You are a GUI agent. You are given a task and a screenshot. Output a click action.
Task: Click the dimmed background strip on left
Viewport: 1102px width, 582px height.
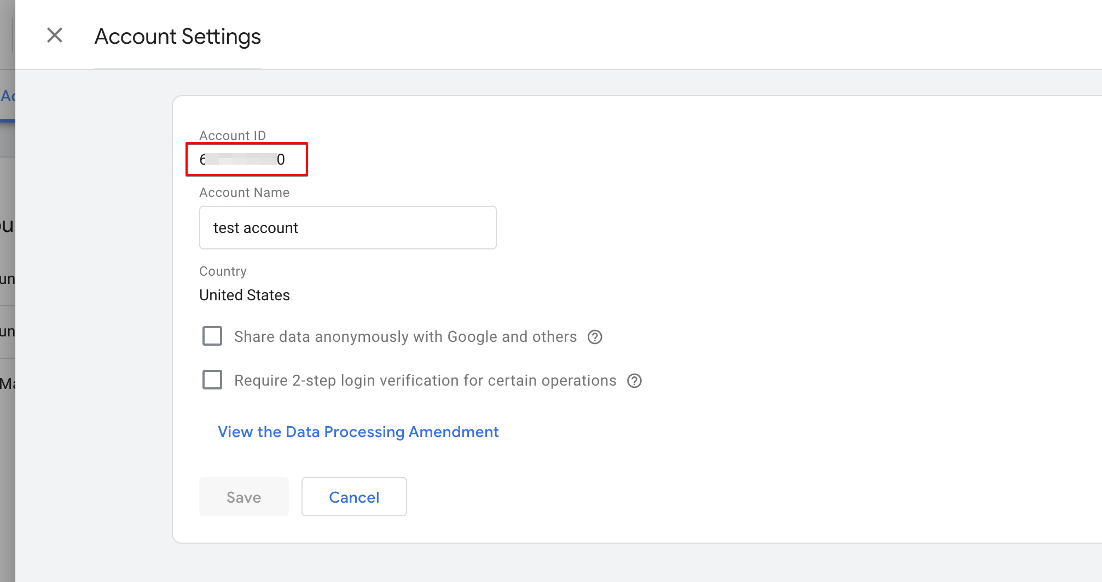(x=7, y=465)
